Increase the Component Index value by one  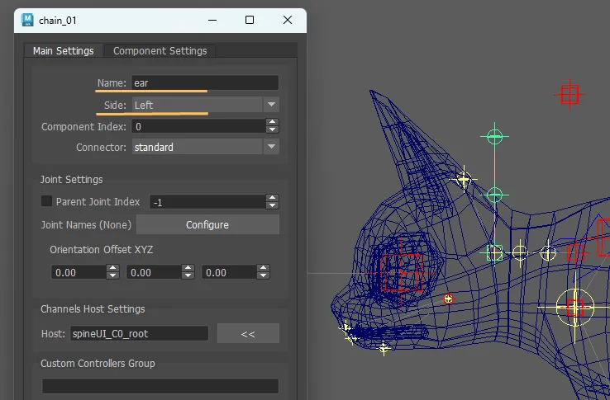coord(272,123)
